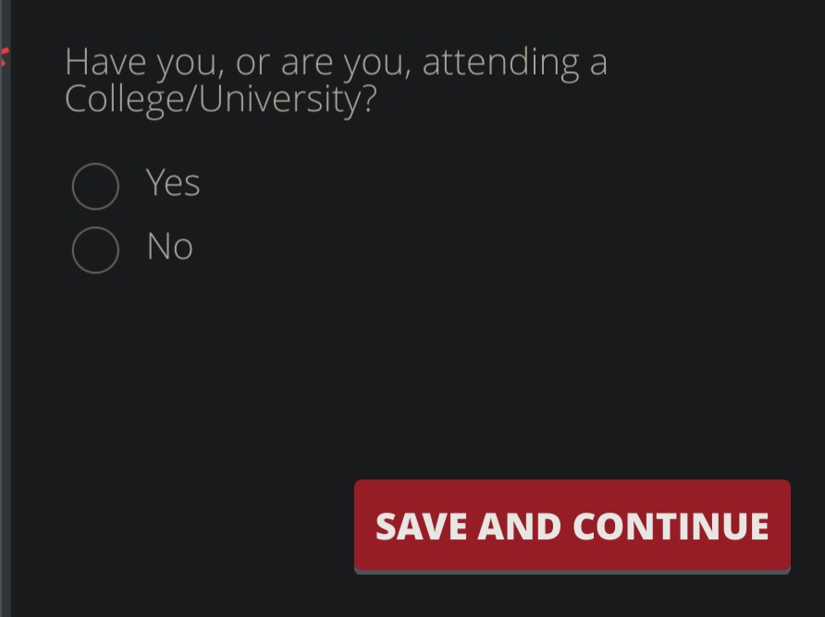Click the "No" label text
Screen dimensions: 825x617
click(x=169, y=247)
